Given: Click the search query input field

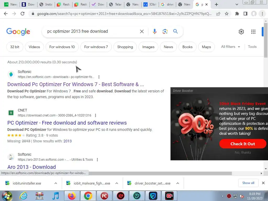Looking at the screenshot, I should [x=92, y=31].
